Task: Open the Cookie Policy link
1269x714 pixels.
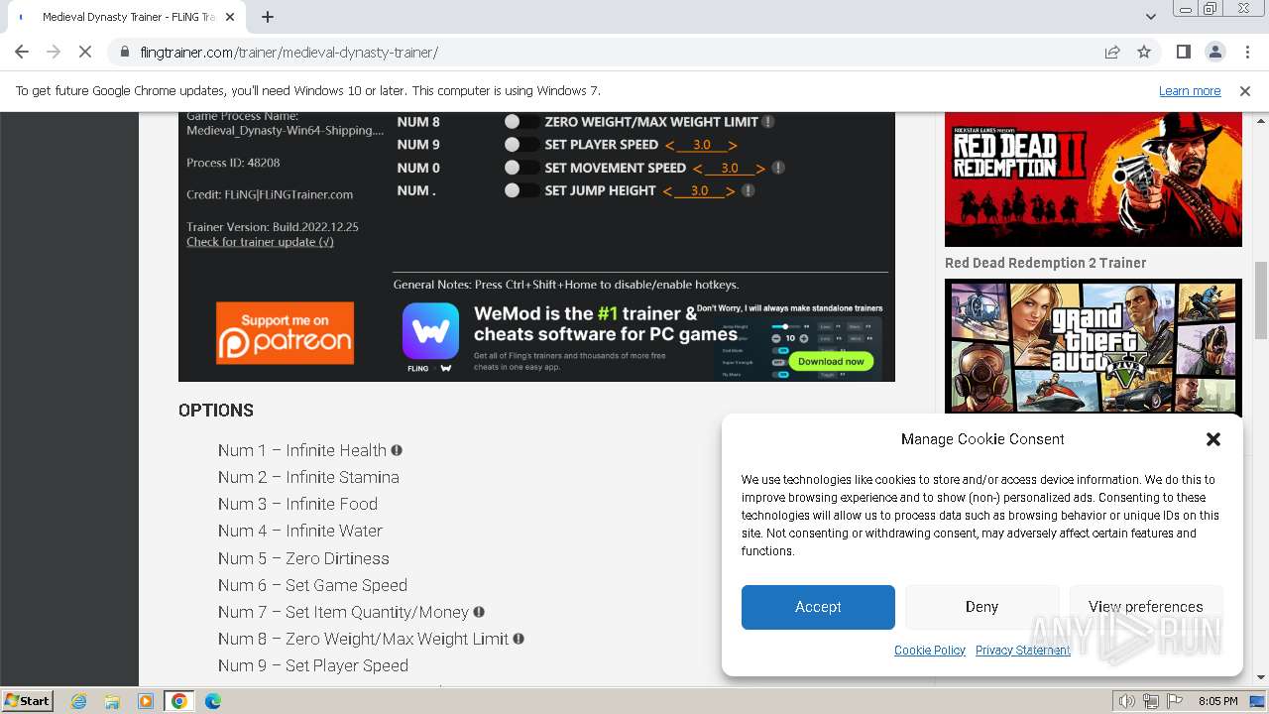Action: [x=930, y=650]
